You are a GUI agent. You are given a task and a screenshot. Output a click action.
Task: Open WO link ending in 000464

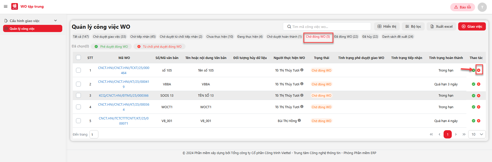(x=124, y=70)
